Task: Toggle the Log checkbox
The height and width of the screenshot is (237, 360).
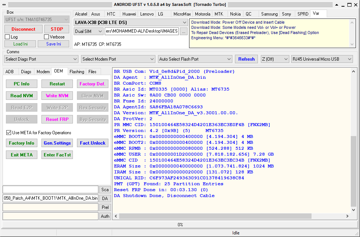Action: pyautogui.click(x=7, y=37)
